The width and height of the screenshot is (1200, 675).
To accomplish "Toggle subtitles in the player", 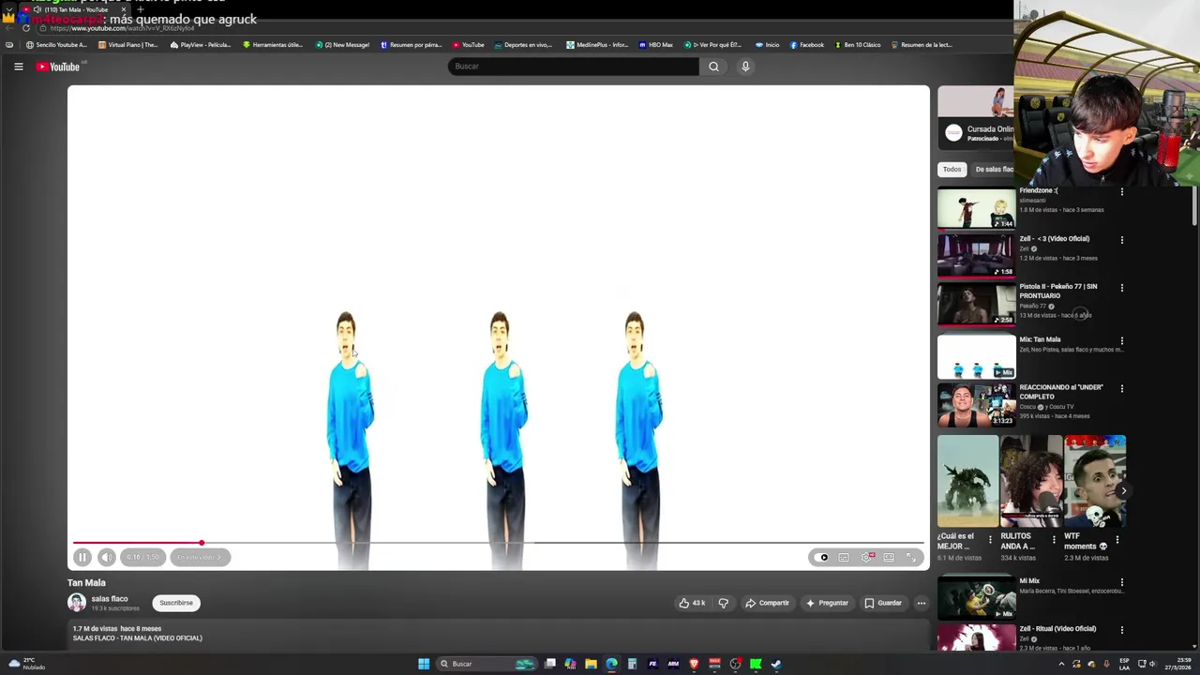I will pos(844,557).
